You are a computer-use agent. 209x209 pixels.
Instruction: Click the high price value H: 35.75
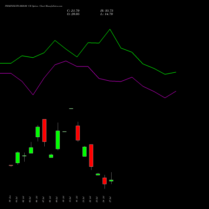coord(107,11)
